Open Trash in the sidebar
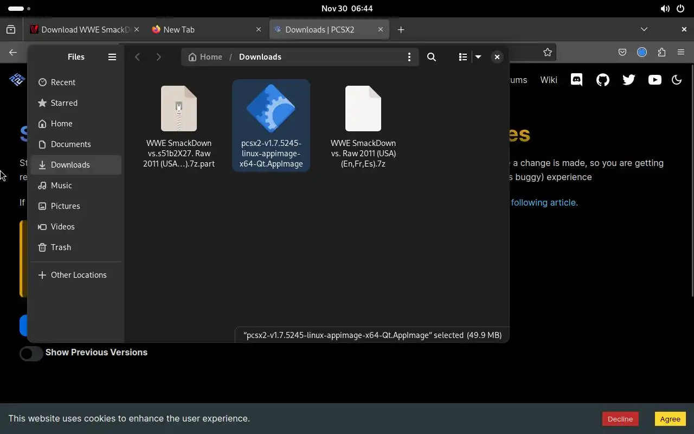Viewport: 694px width, 434px height. 76,247
